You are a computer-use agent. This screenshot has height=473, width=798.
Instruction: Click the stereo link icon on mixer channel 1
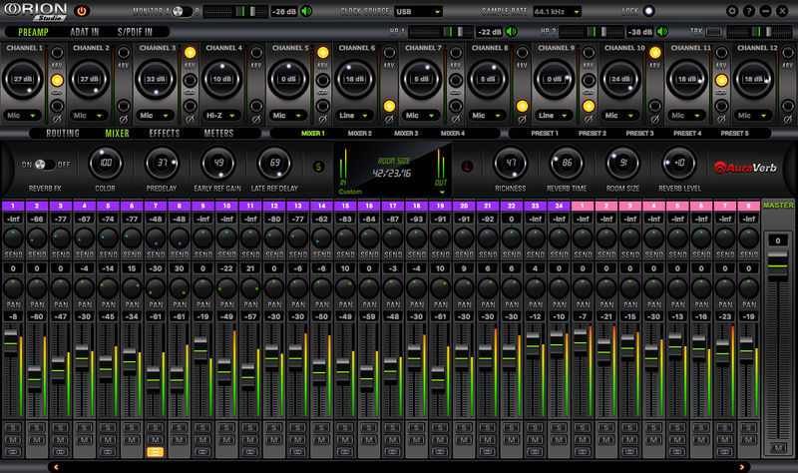click(13, 452)
